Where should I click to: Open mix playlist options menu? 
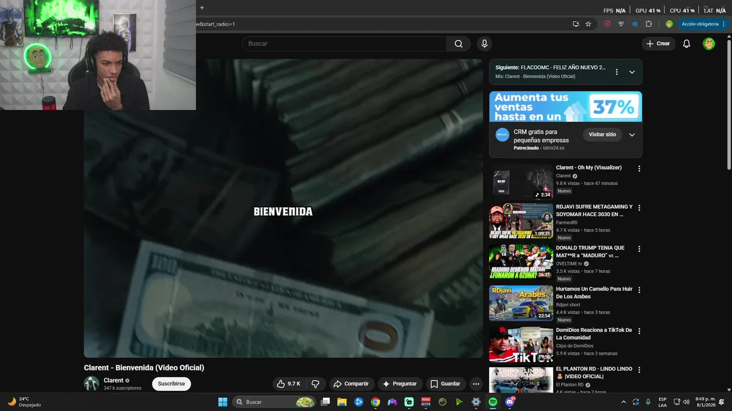[x=616, y=72]
